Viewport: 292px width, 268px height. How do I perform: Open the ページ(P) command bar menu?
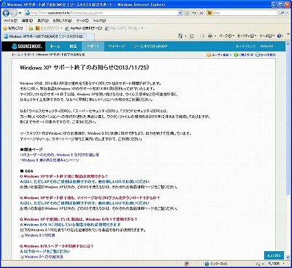click(x=226, y=36)
